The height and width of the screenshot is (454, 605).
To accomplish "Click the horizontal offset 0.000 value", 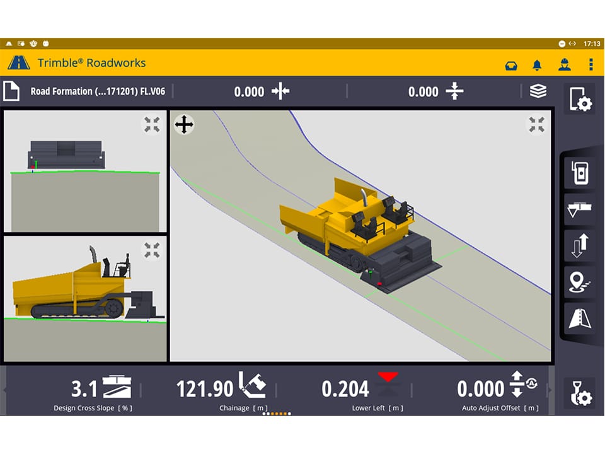I will [x=249, y=92].
